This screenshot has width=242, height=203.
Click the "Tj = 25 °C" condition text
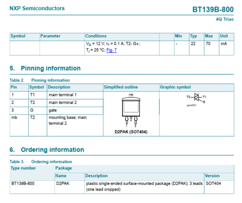pos(96,50)
